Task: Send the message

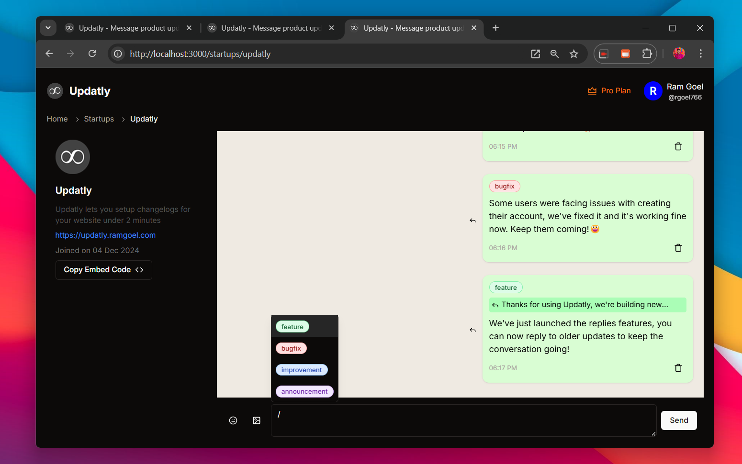Action: click(x=679, y=420)
